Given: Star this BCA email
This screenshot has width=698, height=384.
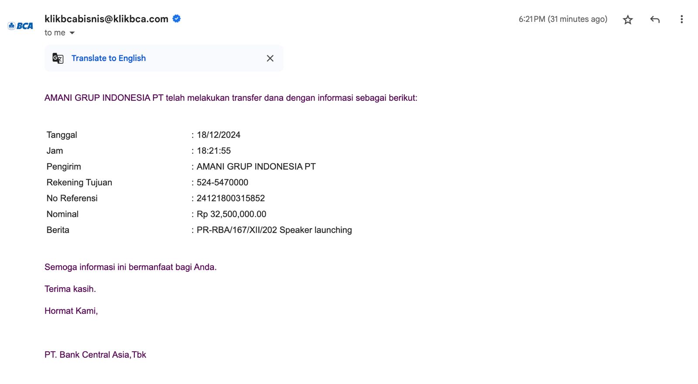Looking at the screenshot, I should click(628, 20).
